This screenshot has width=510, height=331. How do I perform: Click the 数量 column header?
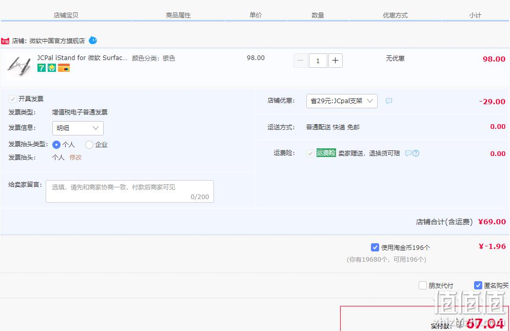318,15
